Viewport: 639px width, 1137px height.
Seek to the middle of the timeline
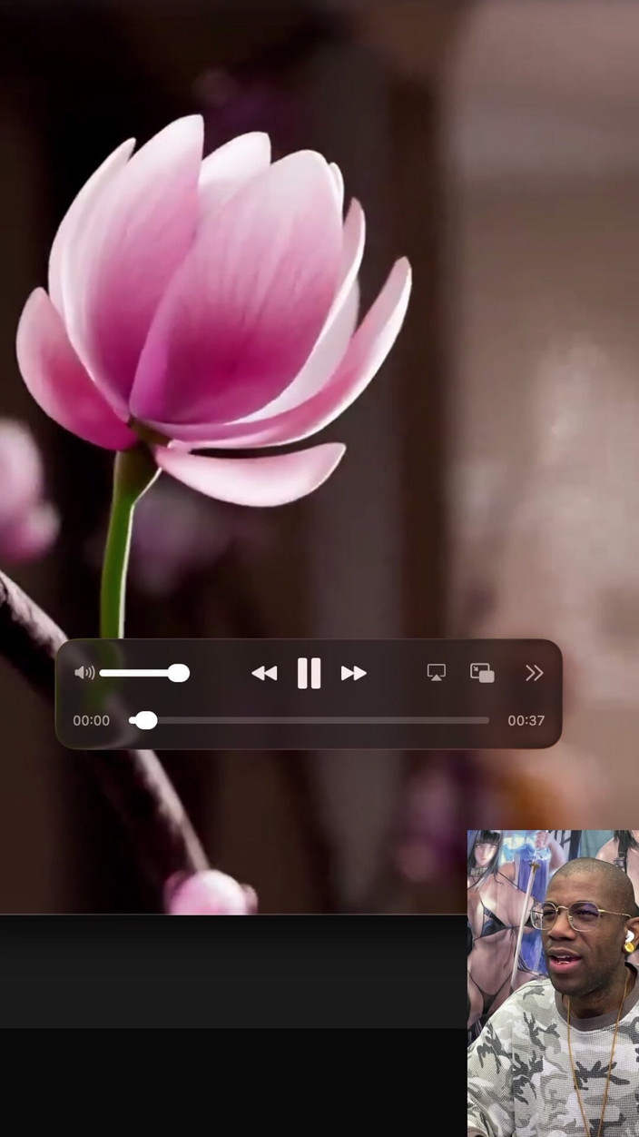(310, 720)
